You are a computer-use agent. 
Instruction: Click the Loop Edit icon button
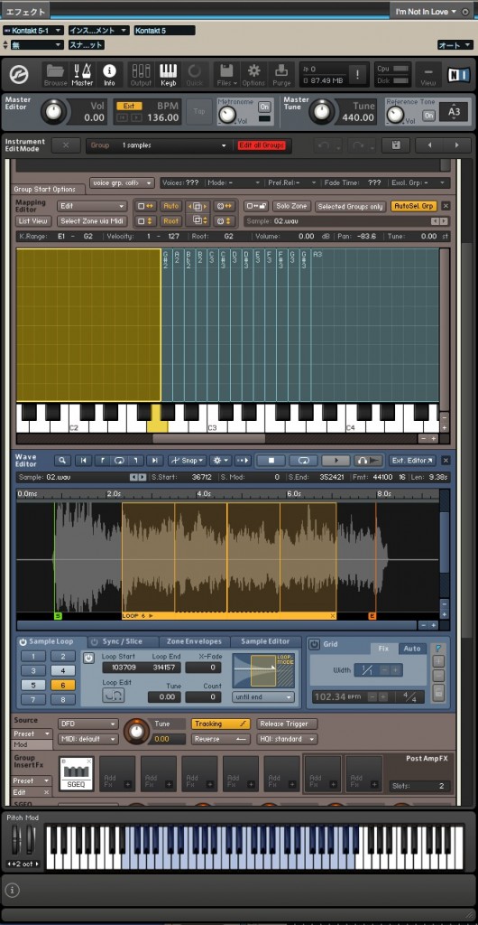point(113,696)
